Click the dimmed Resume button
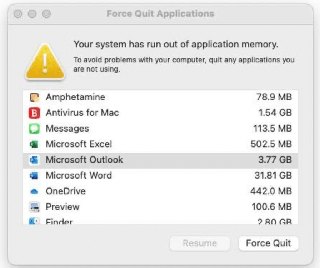Image resolution: width=320 pixels, height=268 pixels. click(x=200, y=243)
